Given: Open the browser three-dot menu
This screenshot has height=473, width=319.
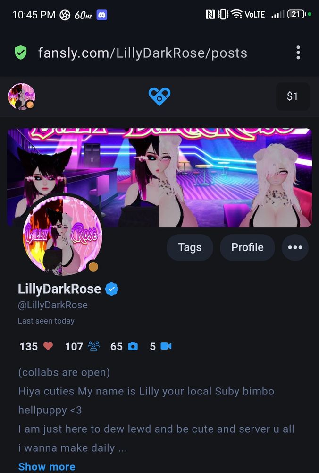Looking at the screenshot, I should click(x=298, y=53).
